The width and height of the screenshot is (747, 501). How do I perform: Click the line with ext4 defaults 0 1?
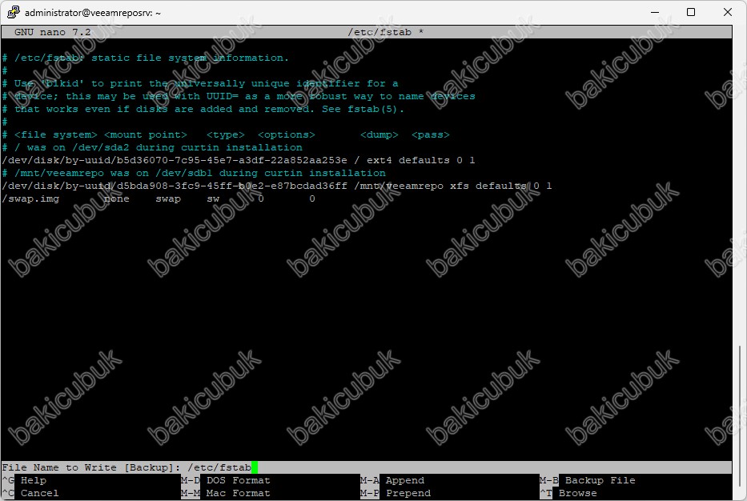[x=239, y=161]
